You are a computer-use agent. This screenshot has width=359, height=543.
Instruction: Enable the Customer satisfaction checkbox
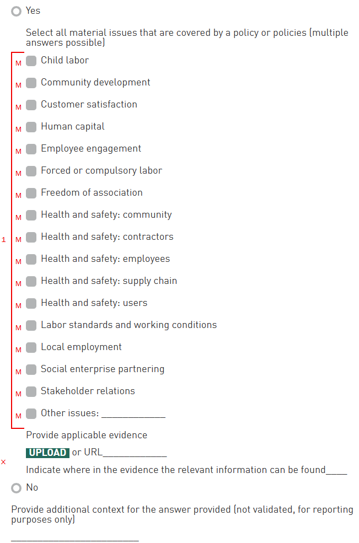[x=31, y=105]
